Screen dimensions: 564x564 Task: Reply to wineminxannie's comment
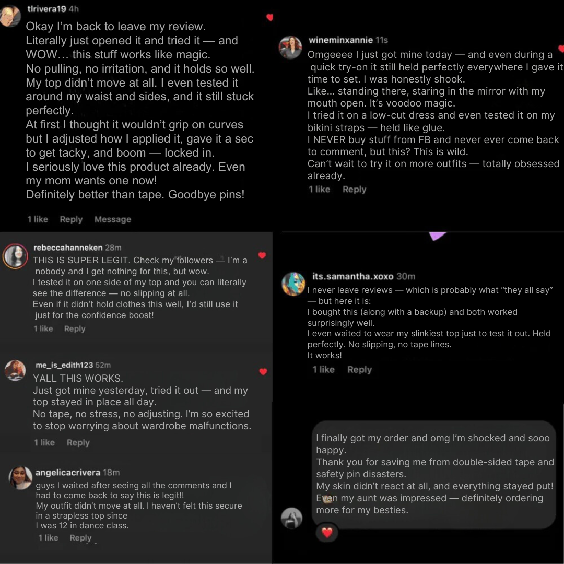(x=354, y=189)
